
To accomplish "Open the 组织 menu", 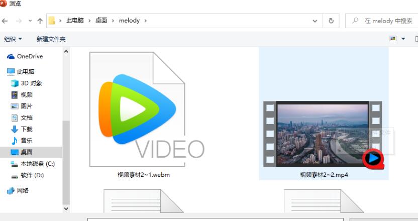I will point(13,39).
